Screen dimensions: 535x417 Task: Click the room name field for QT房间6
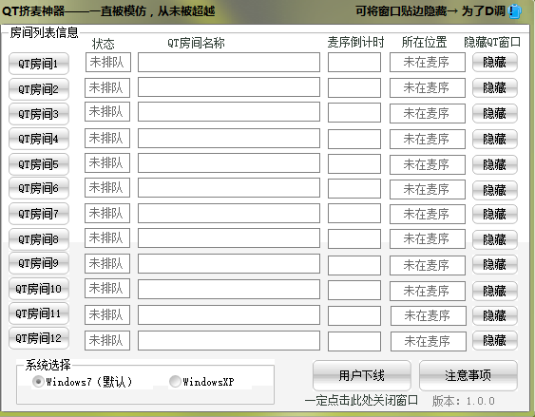[229, 187]
